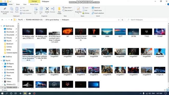Switch to the Home ribbon tab
169x95 pixels.
(11, 4)
